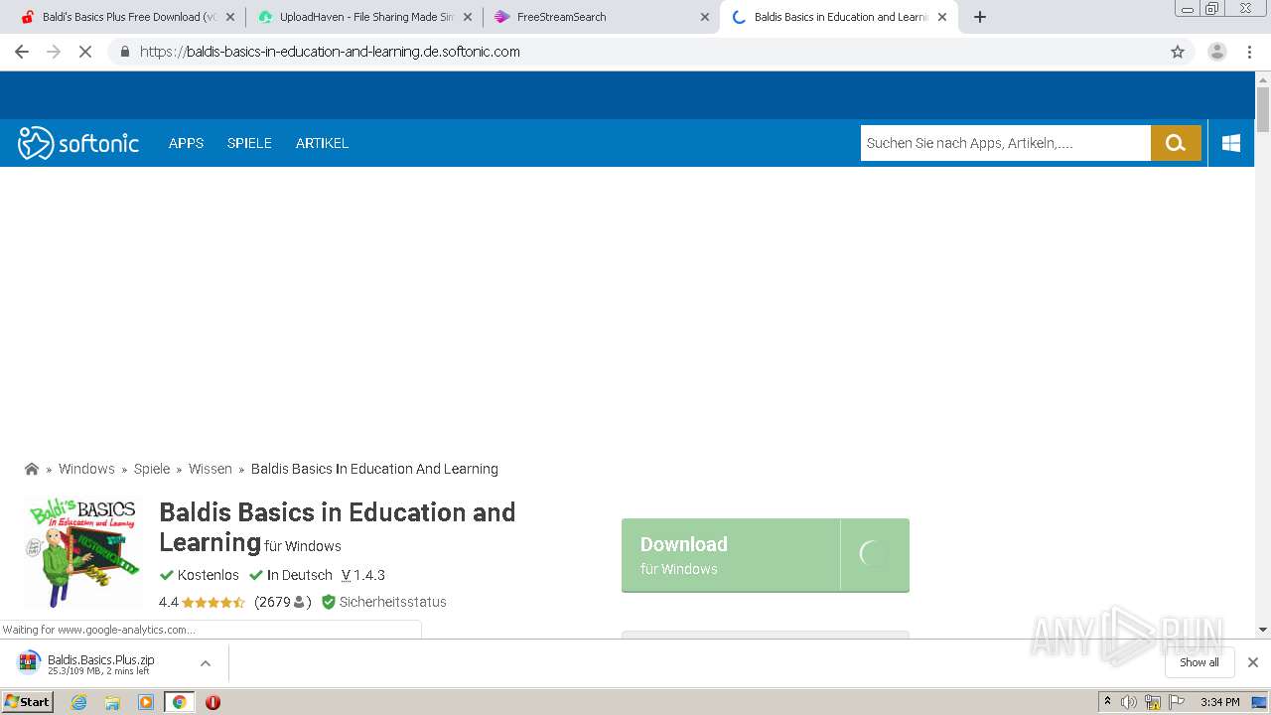The image size is (1271, 715).
Task: Open the Windows Start menu
Action: [x=27, y=702]
